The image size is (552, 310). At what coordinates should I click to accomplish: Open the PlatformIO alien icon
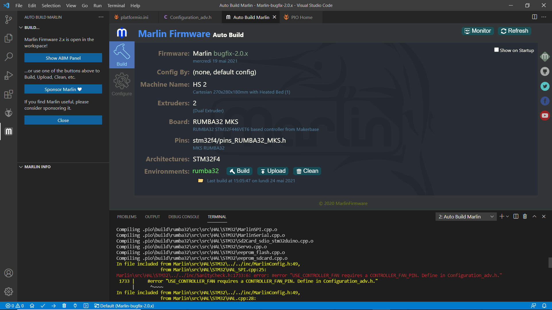(9, 113)
